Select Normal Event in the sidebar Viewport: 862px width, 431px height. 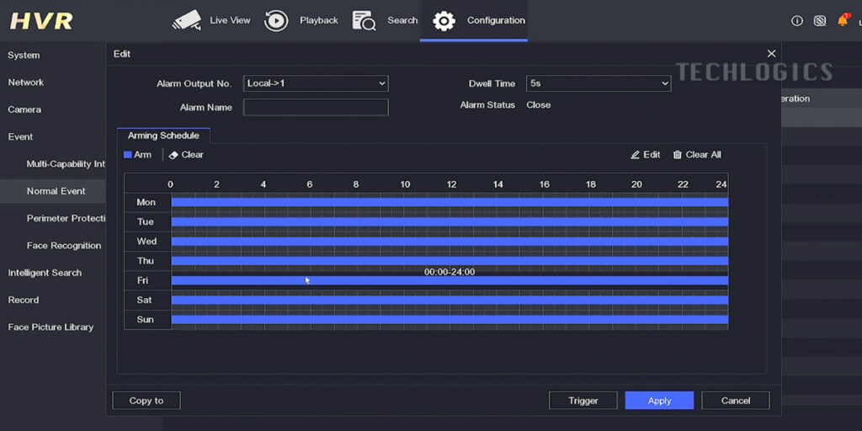[x=56, y=191]
